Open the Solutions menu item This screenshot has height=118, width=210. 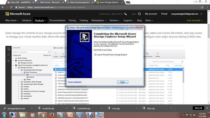(27, 20)
